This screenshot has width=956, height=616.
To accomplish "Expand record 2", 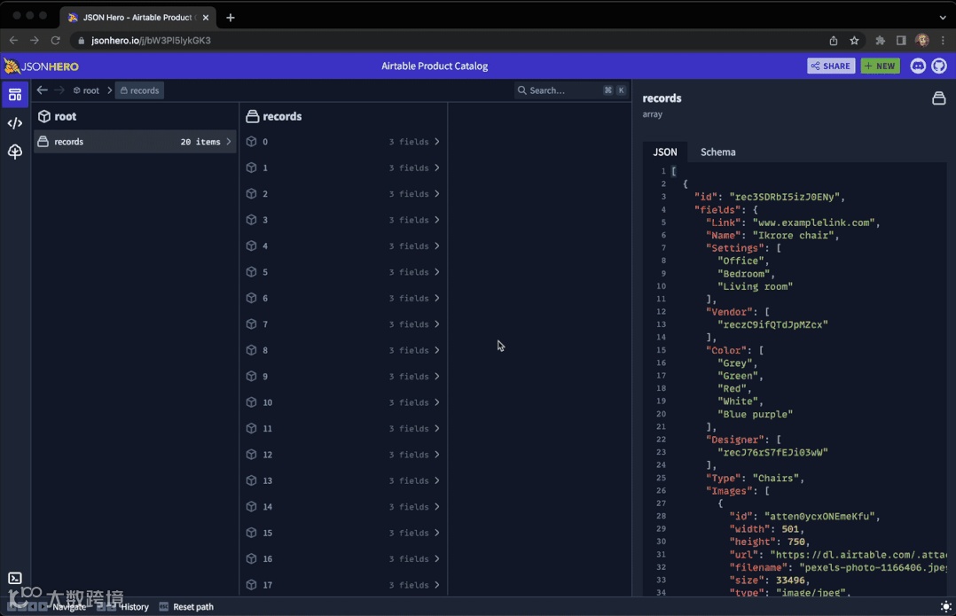I will click(342, 194).
